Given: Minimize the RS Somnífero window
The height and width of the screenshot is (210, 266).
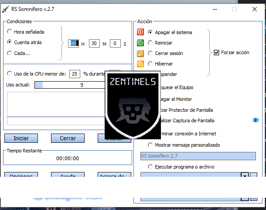Looking at the screenshot, I should pyautogui.click(x=215, y=9).
